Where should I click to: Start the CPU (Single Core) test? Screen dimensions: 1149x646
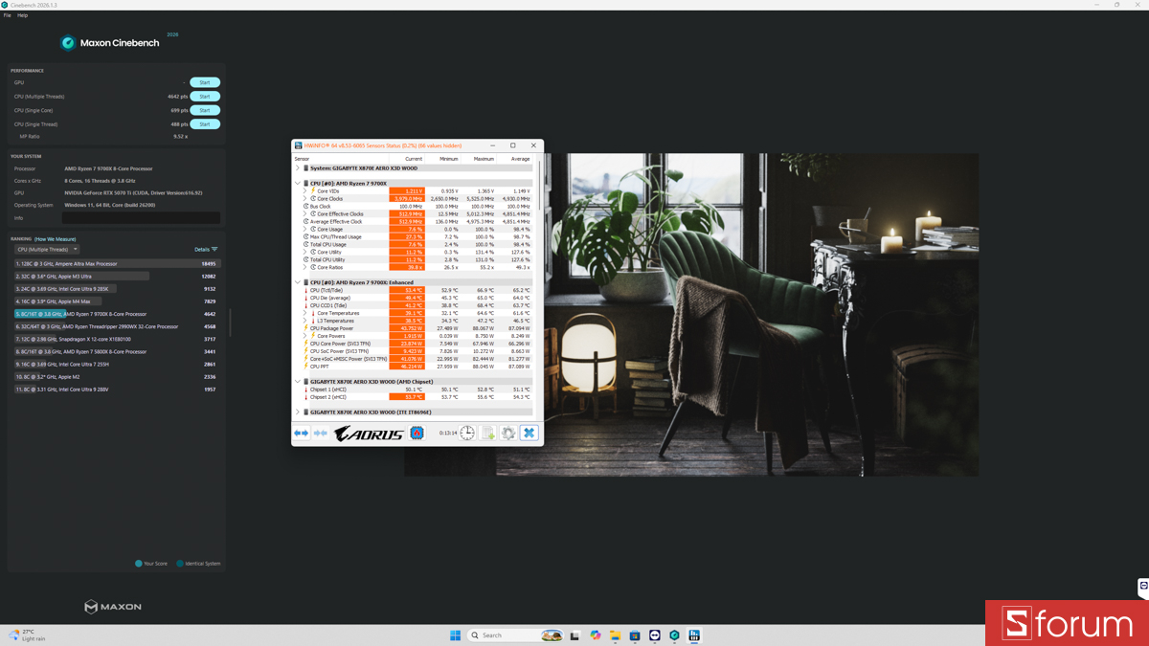[x=205, y=110]
